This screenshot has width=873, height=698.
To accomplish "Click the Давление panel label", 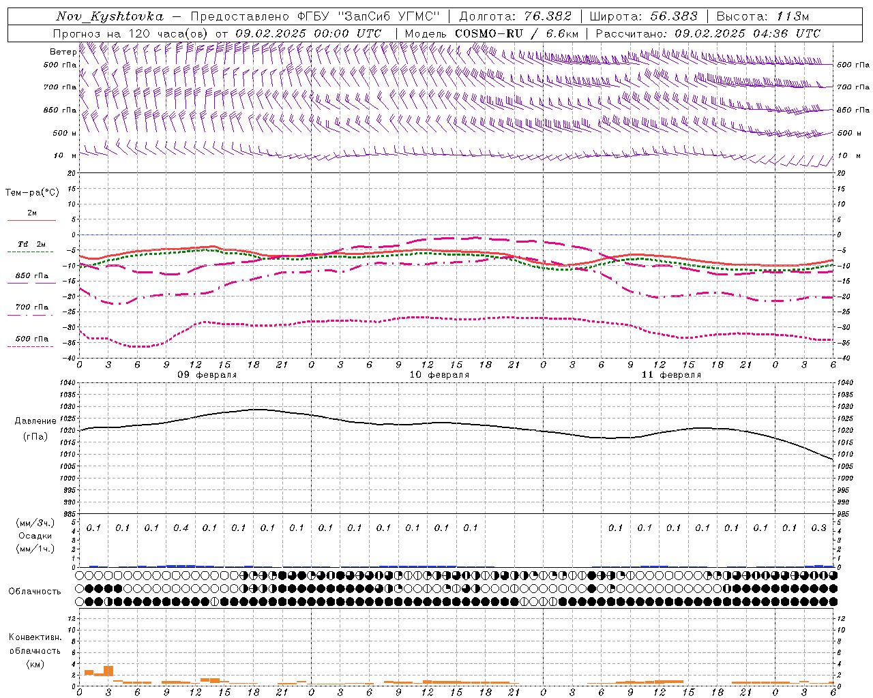I will pyautogui.click(x=35, y=421).
